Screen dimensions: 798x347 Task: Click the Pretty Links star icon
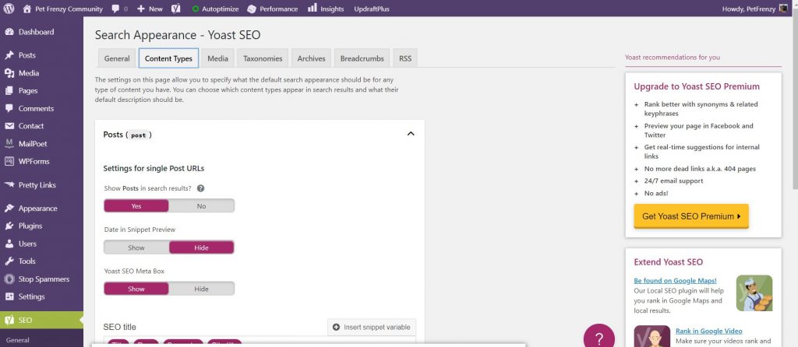(9, 185)
